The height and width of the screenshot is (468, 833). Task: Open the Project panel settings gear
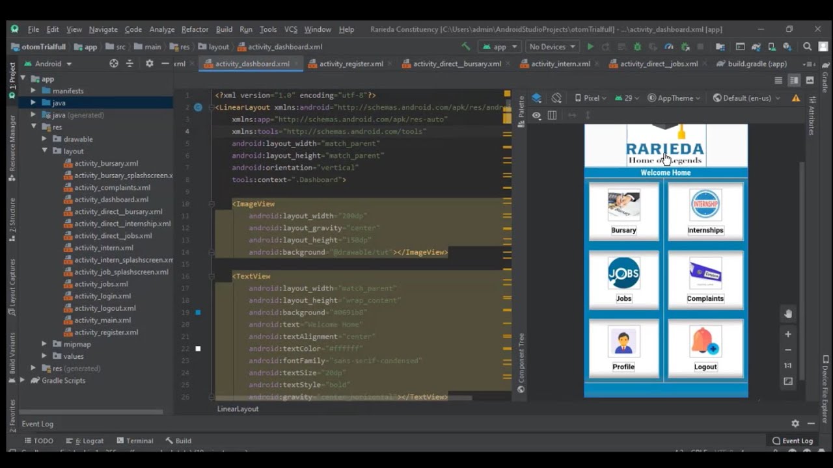pos(149,64)
